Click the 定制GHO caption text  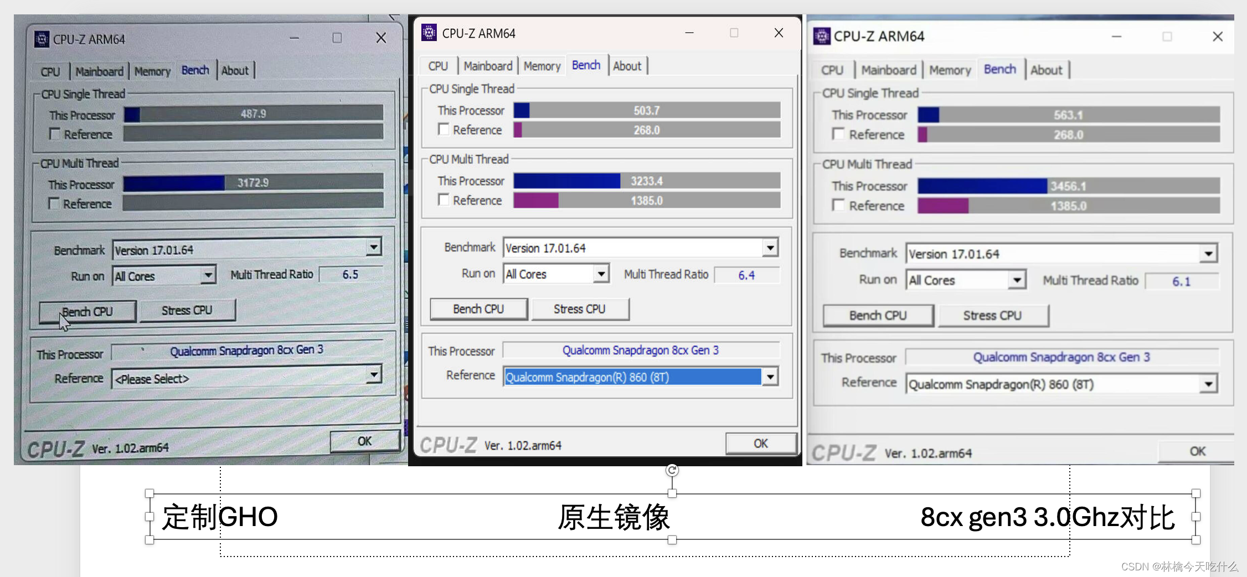tap(220, 517)
